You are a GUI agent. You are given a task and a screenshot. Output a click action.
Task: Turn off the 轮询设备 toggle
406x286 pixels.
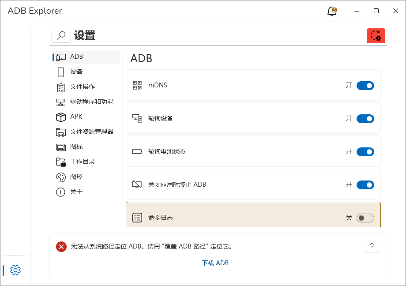[x=365, y=119]
